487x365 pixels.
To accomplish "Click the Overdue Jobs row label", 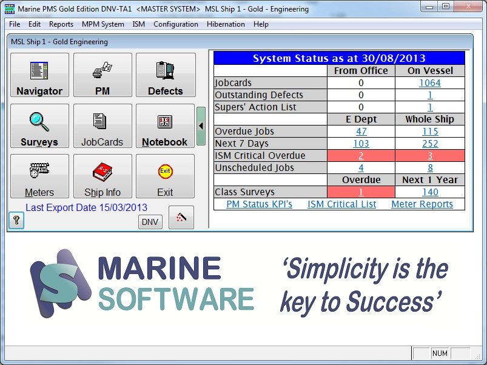I will click(270, 132).
